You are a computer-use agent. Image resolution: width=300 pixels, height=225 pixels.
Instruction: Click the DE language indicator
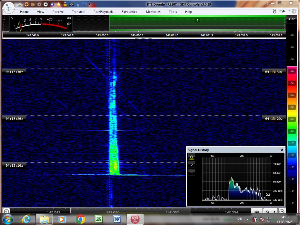tap(239, 219)
